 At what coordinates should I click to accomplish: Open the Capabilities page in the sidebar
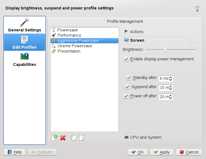coord(24,59)
